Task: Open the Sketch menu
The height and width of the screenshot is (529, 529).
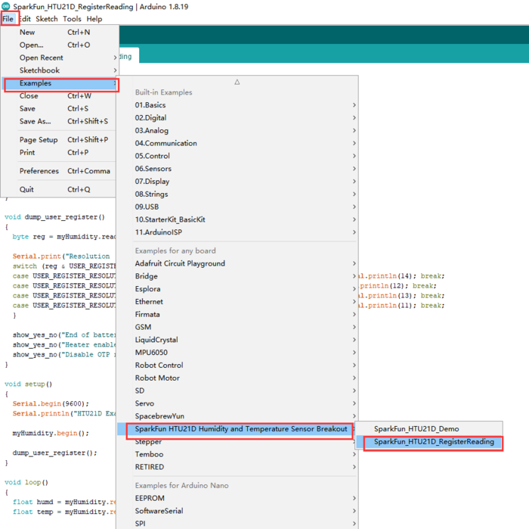Action: click(47, 19)
